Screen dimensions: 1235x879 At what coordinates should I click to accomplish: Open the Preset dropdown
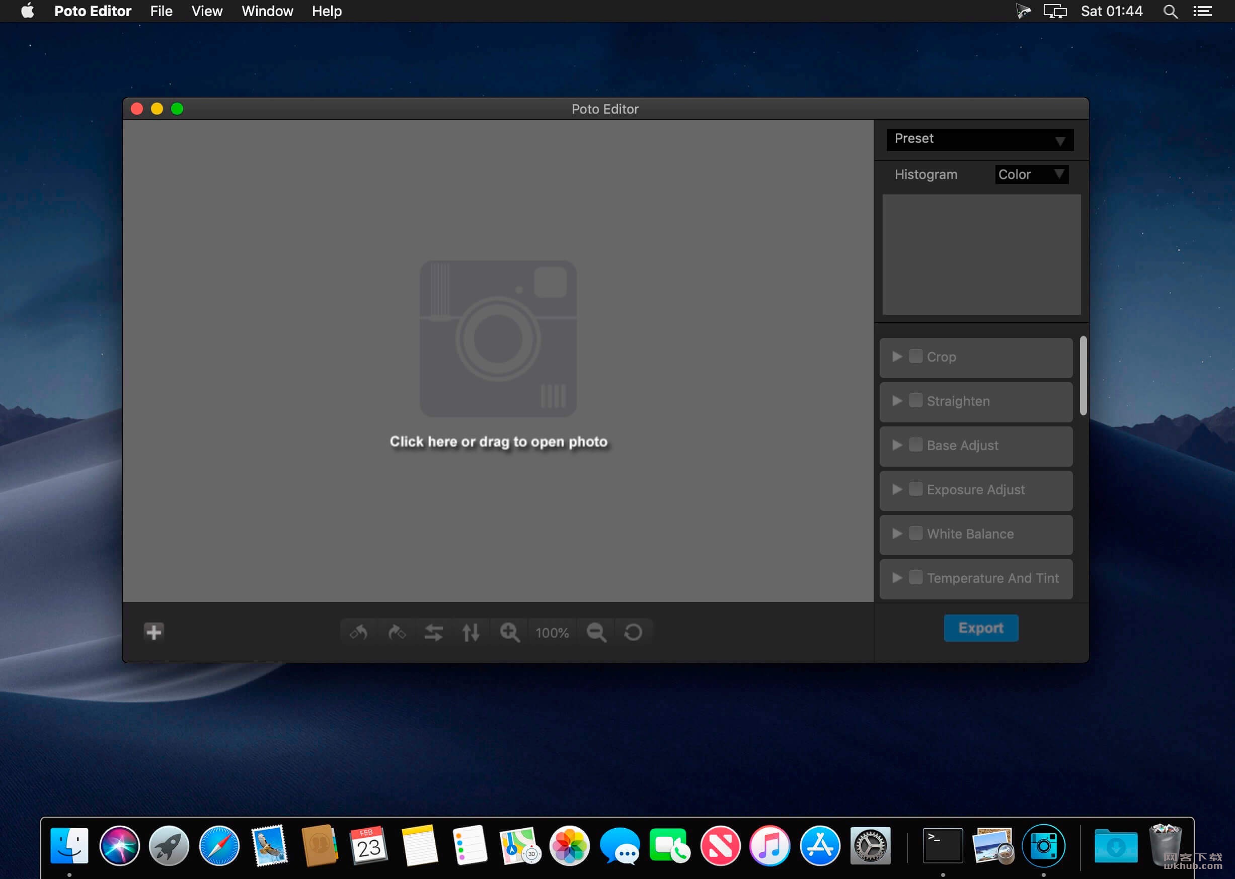click(x=980, y=139)
